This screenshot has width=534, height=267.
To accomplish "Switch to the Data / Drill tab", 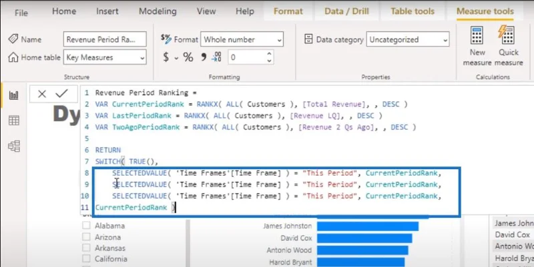I will (x=346, y=11).
